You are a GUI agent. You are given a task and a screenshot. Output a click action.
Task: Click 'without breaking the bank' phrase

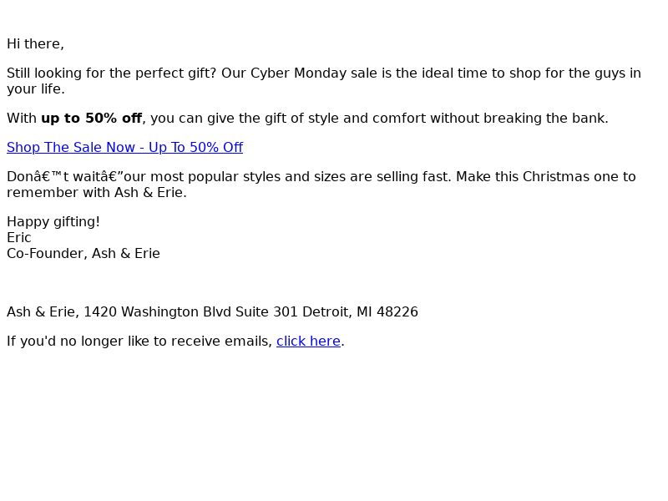517,118
